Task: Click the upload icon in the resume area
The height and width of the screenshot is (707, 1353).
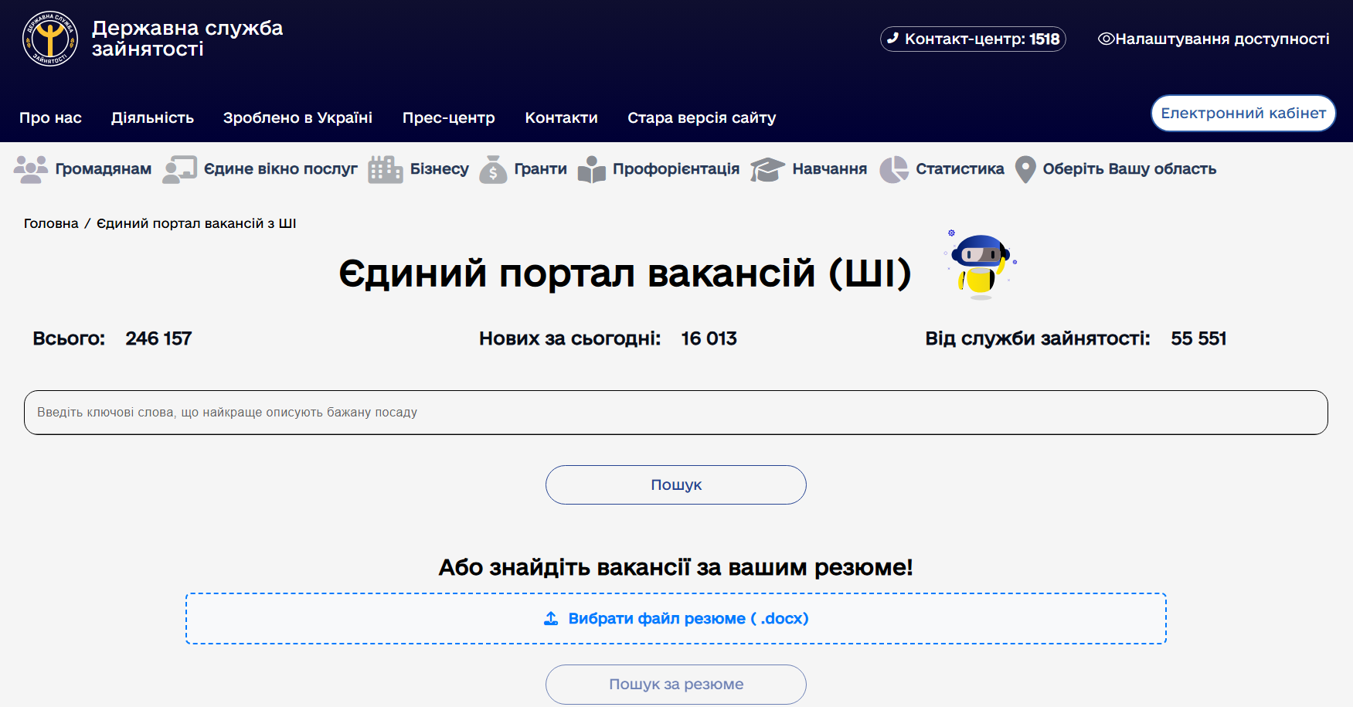Action: (x=551, y=618)
